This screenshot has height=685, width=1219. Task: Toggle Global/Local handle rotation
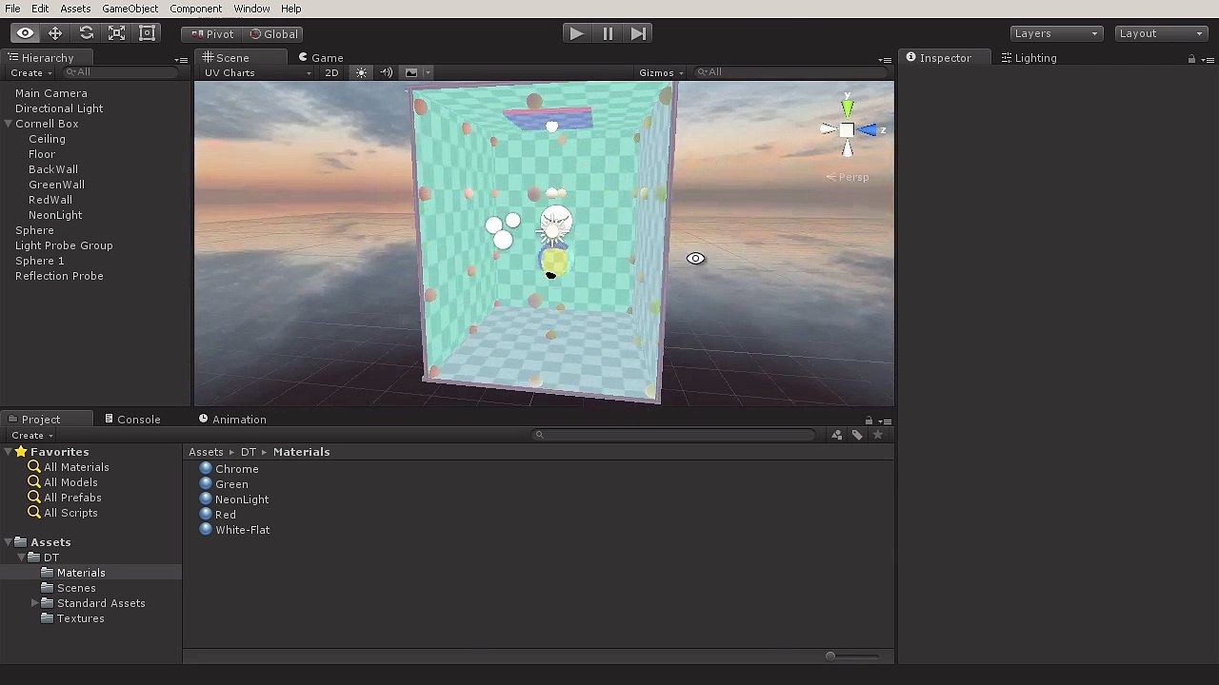(273, 33)
